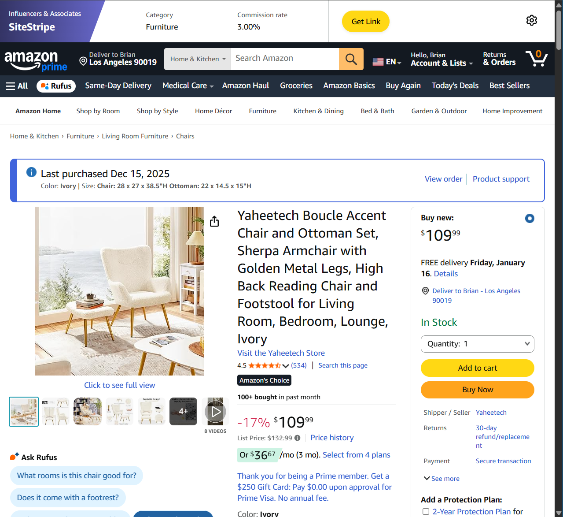Click the Add to cart button
This screenshot has height=517, width=563.
point(478,368)
